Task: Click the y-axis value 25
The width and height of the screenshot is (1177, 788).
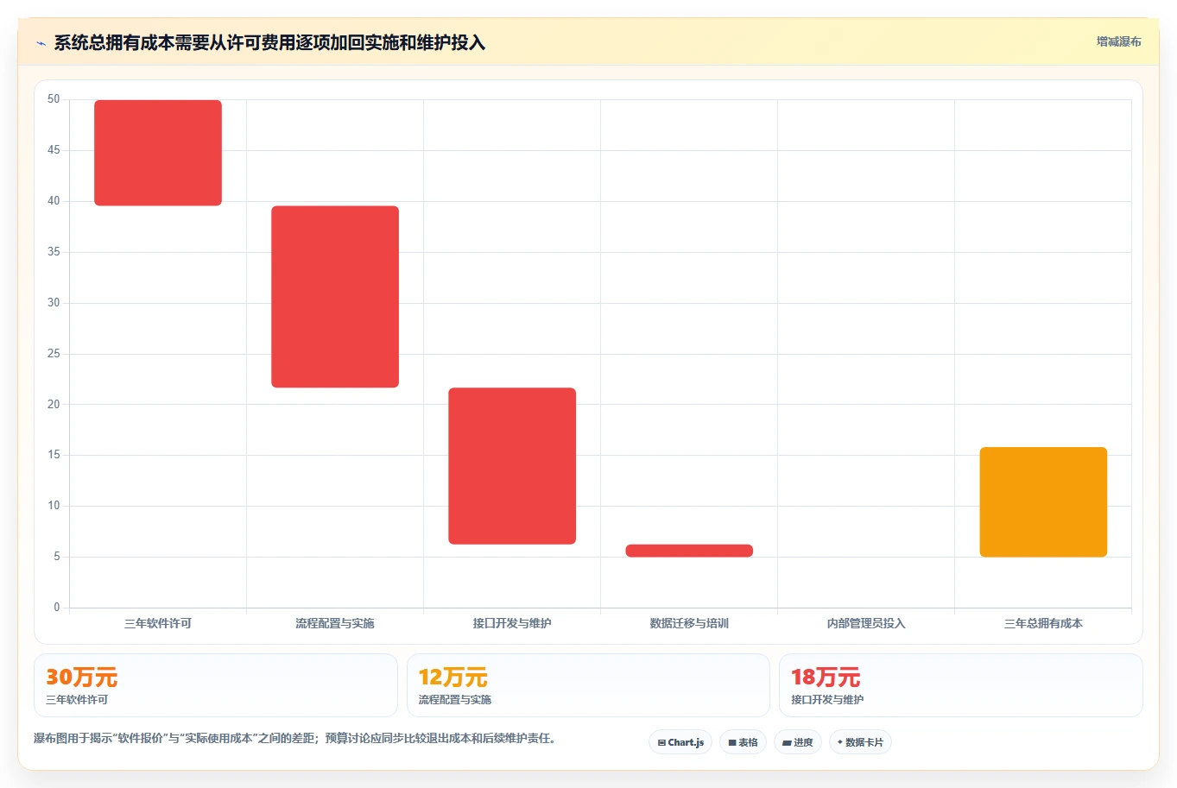Action: coord(54,354)
